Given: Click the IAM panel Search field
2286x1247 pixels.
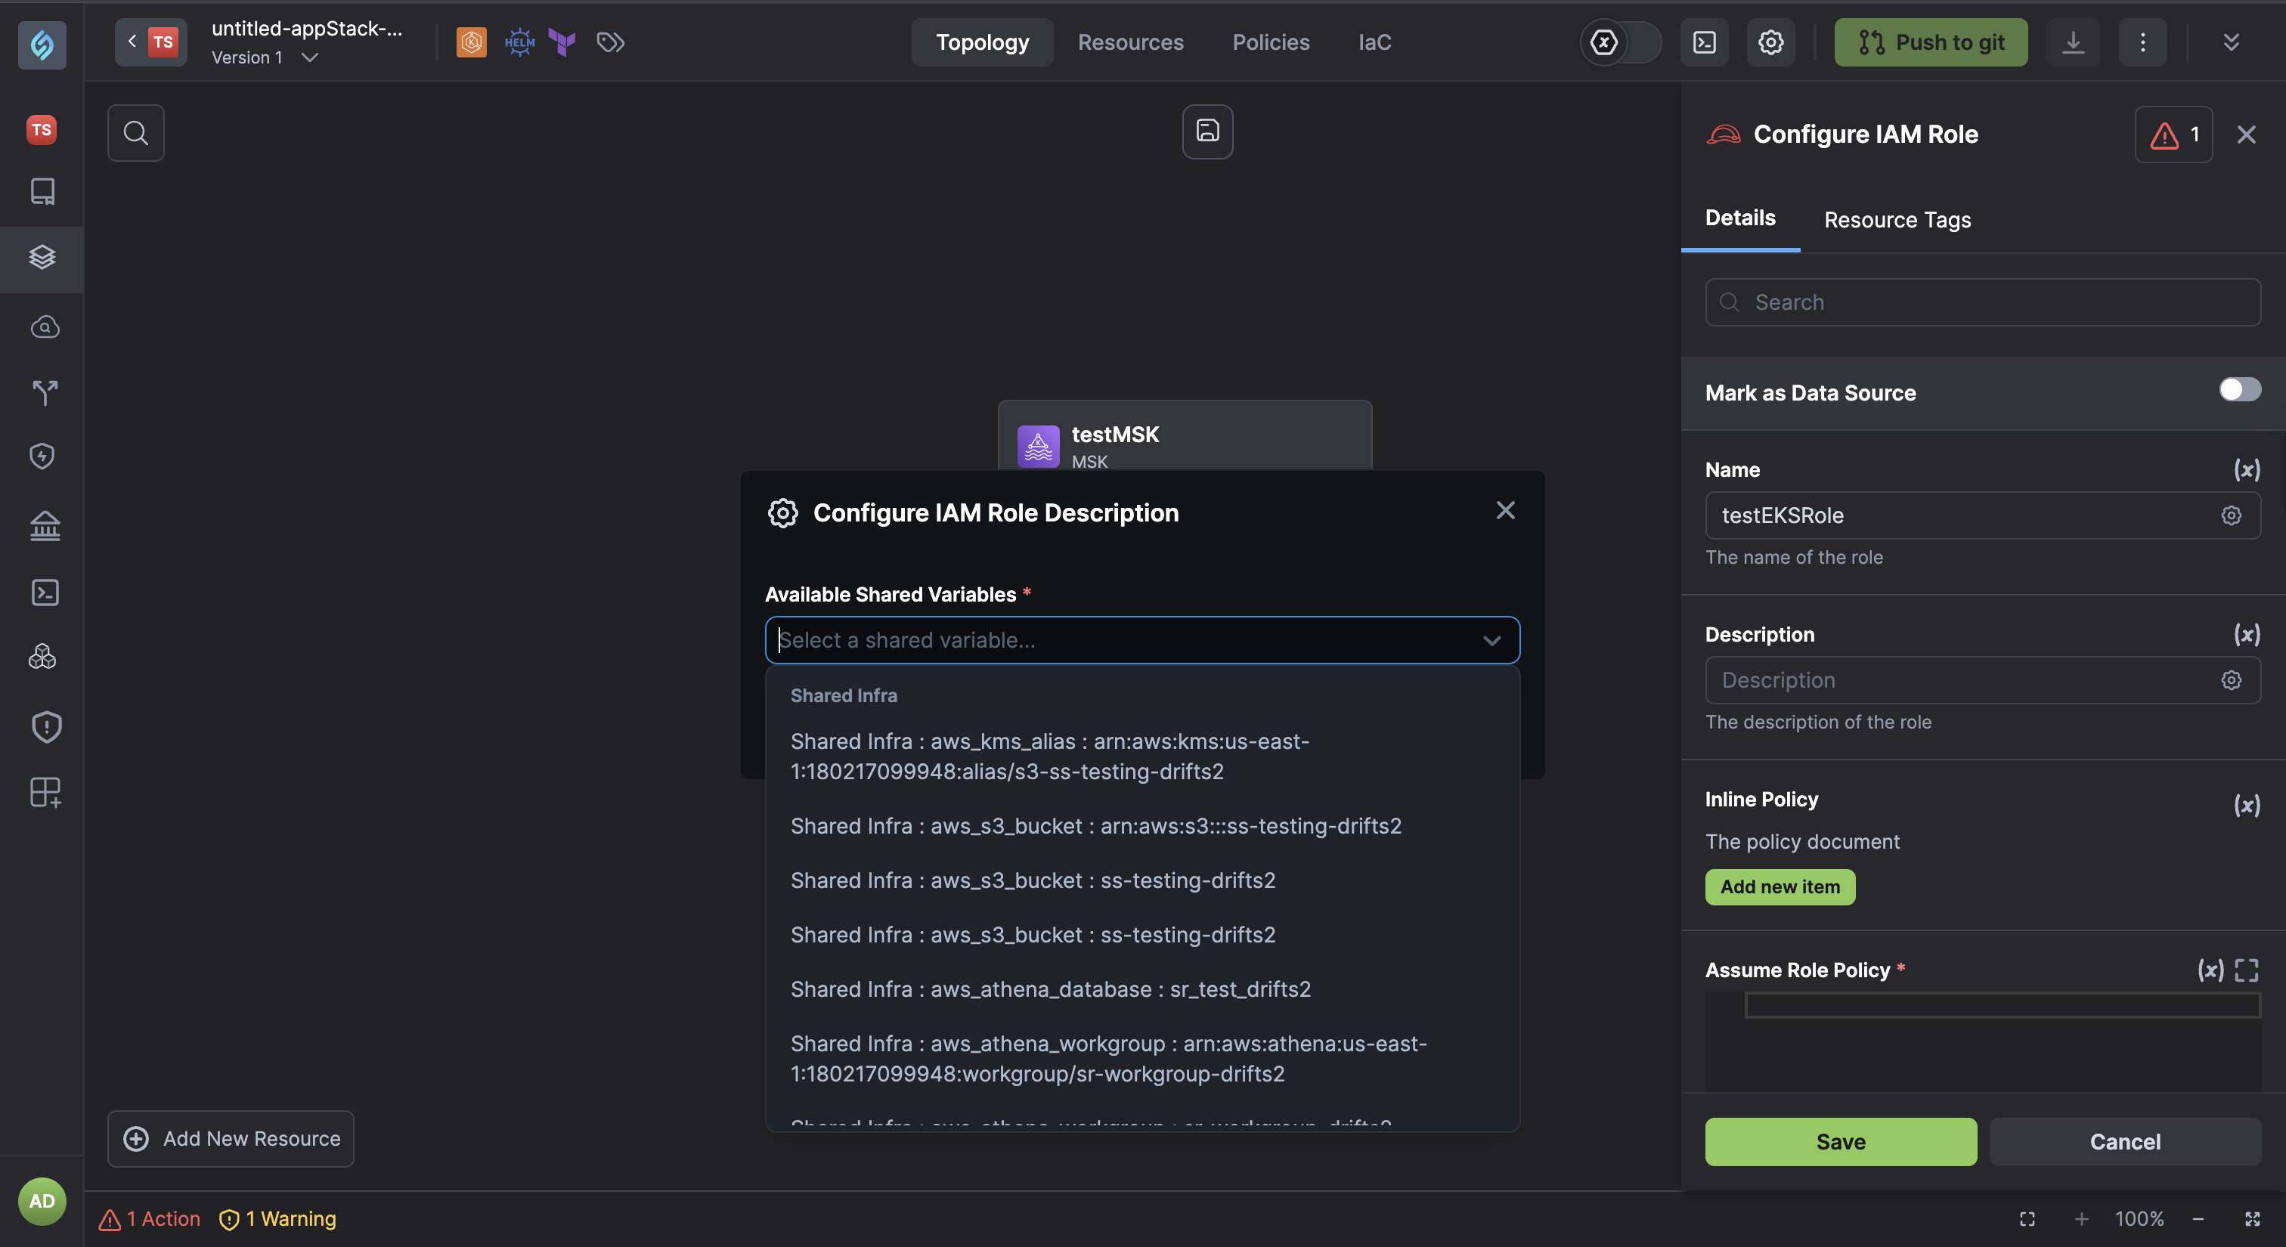Looking at the screenshot, I should click(x=1983, y=302).
